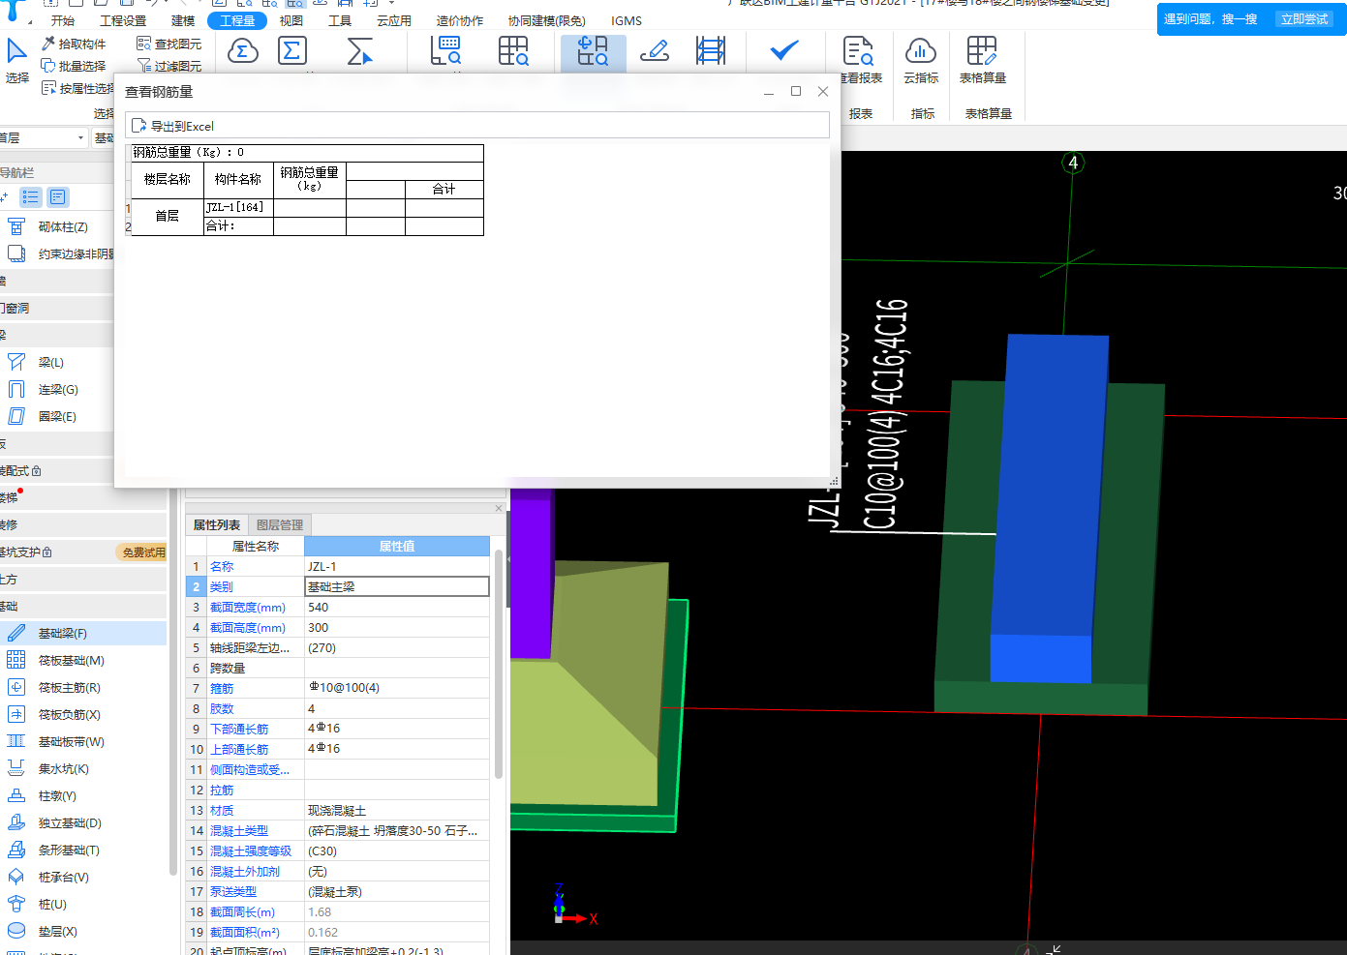Select the 基础梁(F) foundation beam icon
This screenshot has height=955, width=1347.
tap(16, 633)
